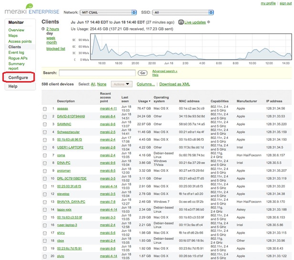This screenshot has height=260, width=294.
Task: Click the Last seen column header
Action: pyautogui.click(x=125, y=99)
